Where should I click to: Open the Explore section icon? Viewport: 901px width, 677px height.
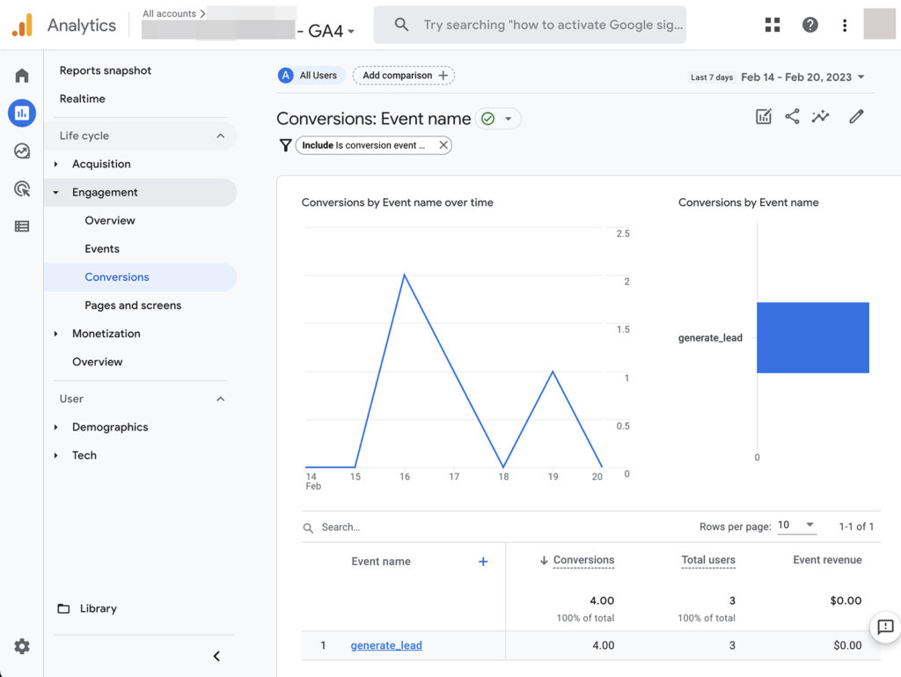pyautogui.click(x=21, y=151)
